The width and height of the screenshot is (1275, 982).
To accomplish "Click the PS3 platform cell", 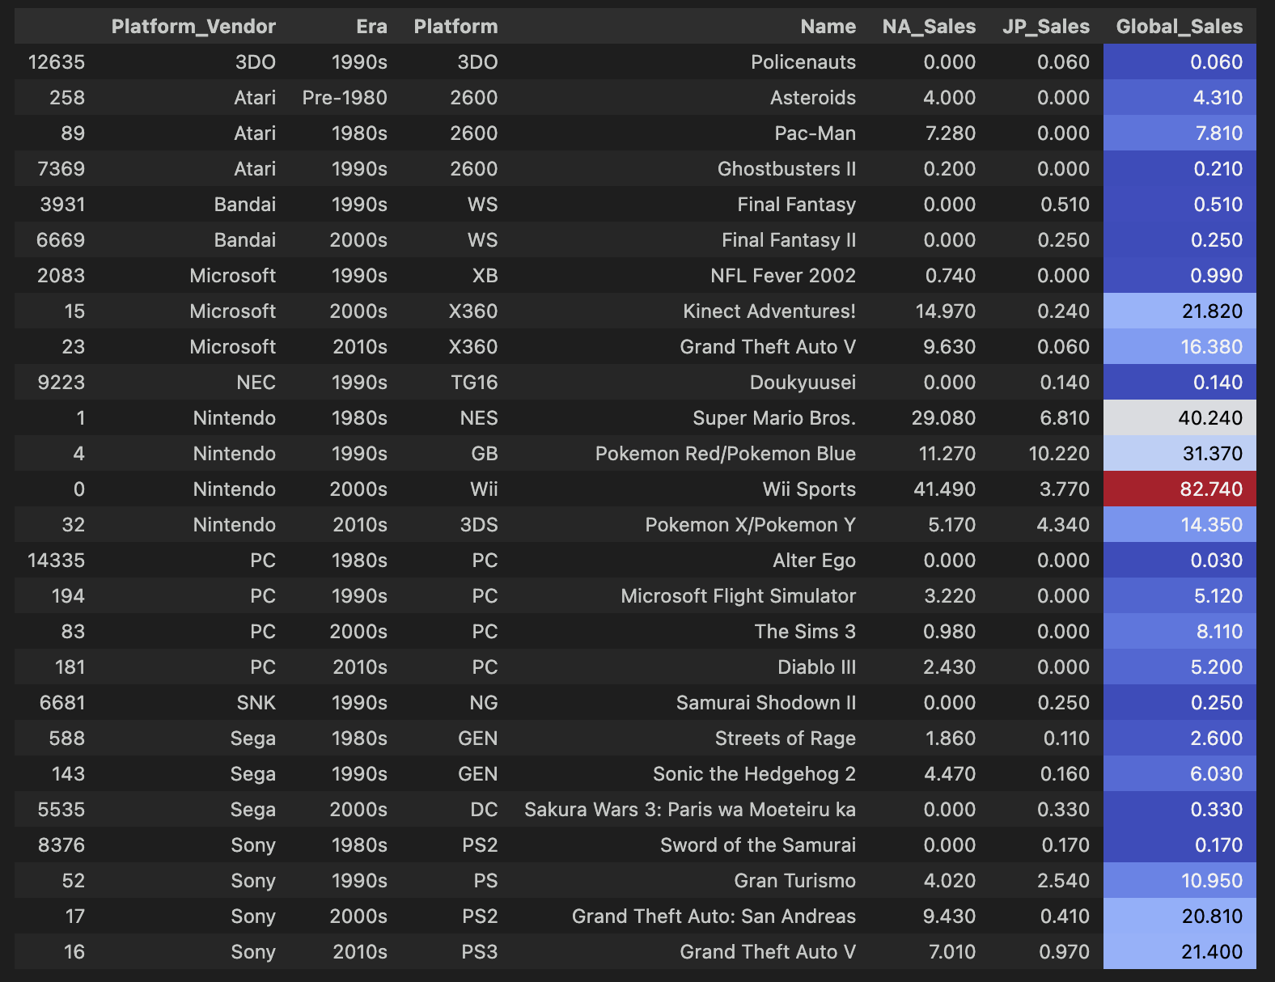I will point(480,952).
